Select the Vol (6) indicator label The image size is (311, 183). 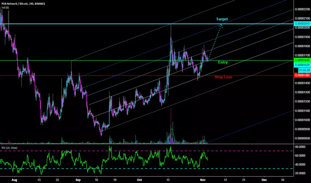coord(5,8)
